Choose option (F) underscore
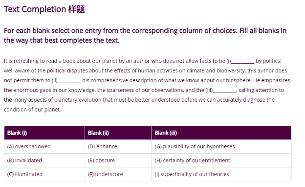The width and height of the screenshot is (305, 187). pyautogui.click(x=106, y=174)
